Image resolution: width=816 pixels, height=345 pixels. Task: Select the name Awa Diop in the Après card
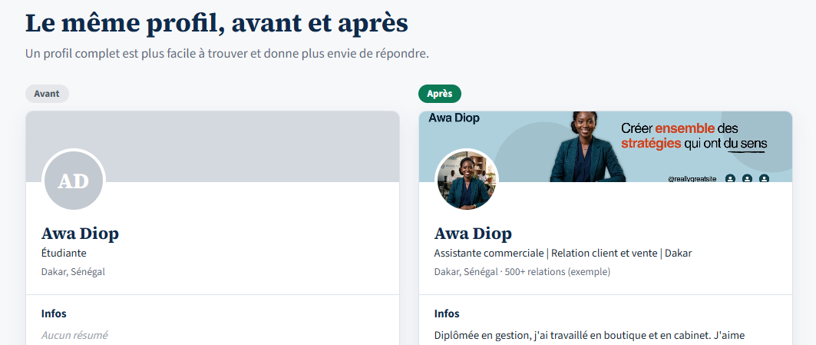[473, 234]
